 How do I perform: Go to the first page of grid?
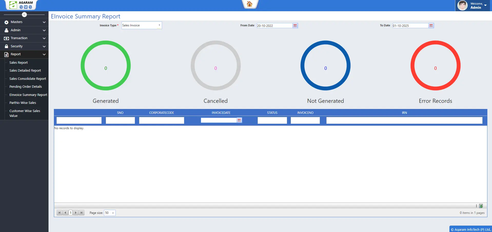[x=60, y=213]
